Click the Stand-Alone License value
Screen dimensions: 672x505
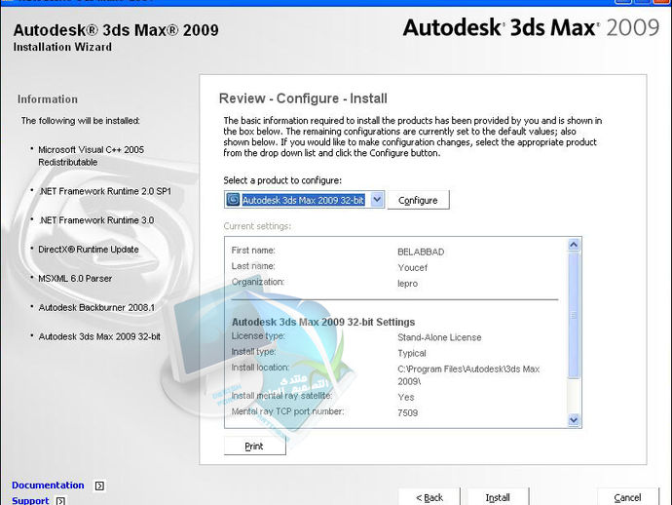439,337
